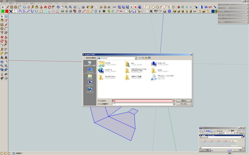Click the 保存 button in export dialog
This screenshot has height=155, width=249.
point(184,101)
